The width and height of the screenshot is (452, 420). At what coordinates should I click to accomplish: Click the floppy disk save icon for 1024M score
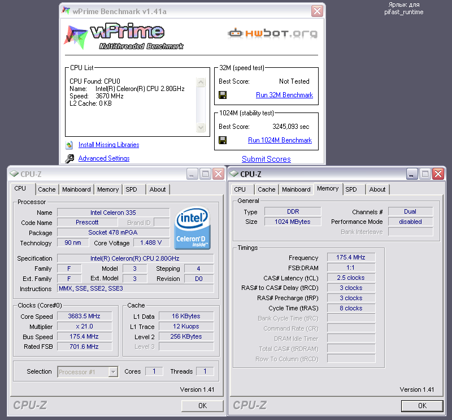pos(223,140)
